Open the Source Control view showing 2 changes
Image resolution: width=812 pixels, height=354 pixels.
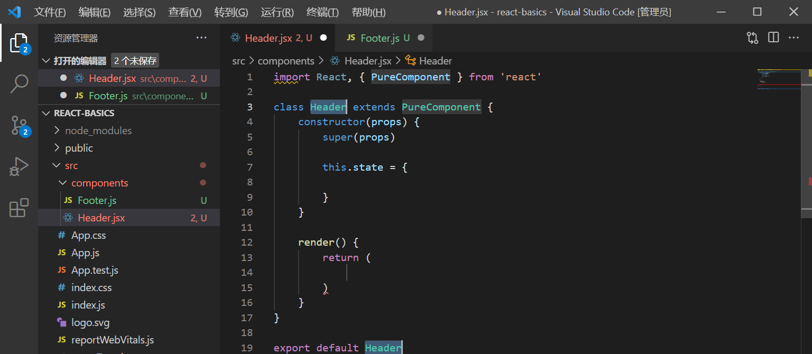[20, 125]
